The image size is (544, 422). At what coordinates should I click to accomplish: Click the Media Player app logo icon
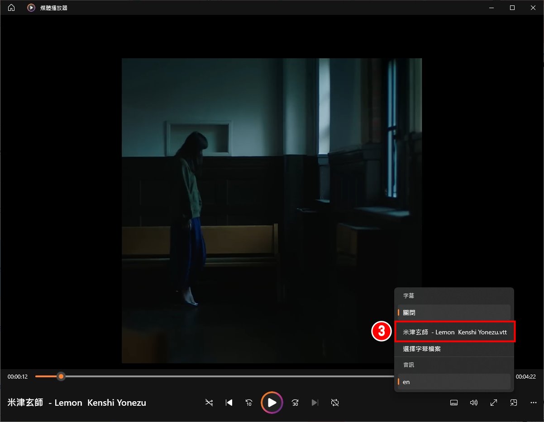click(31, 8)
